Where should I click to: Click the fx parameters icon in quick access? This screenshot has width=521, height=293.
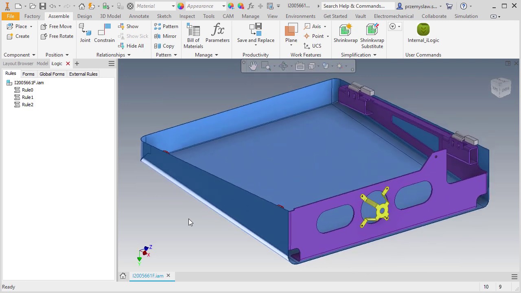click(251, 6)
